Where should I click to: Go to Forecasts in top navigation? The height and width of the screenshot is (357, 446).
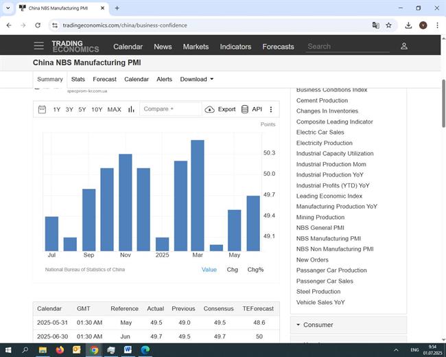(278, 47)
